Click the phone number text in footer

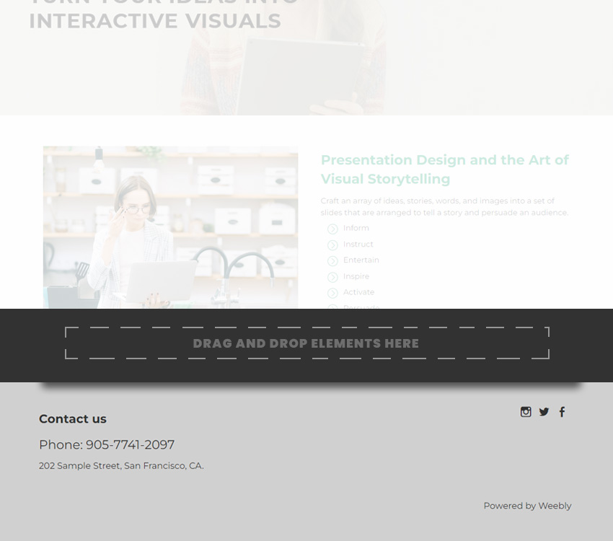(107, 445)
